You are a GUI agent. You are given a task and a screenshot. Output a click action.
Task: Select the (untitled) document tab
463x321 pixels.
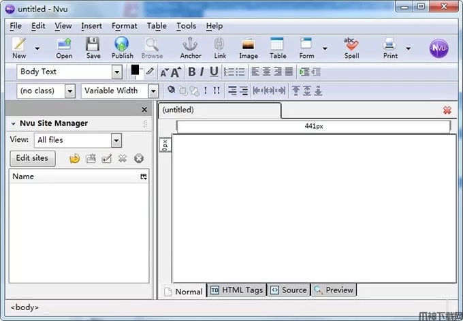coord(219,110)
